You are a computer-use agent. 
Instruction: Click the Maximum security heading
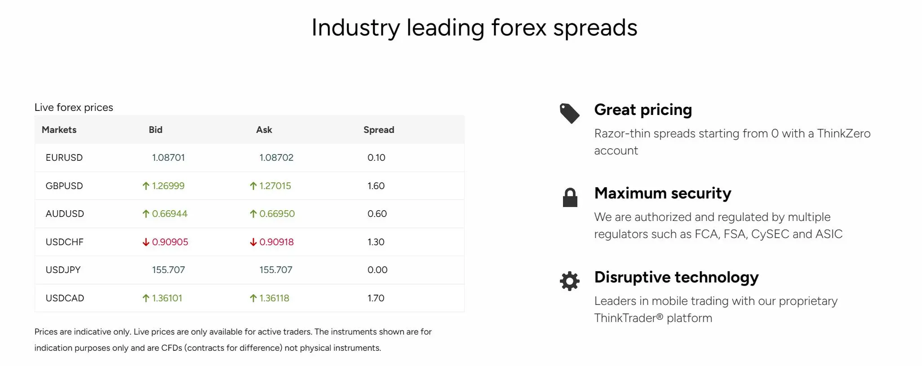[663, 194]
